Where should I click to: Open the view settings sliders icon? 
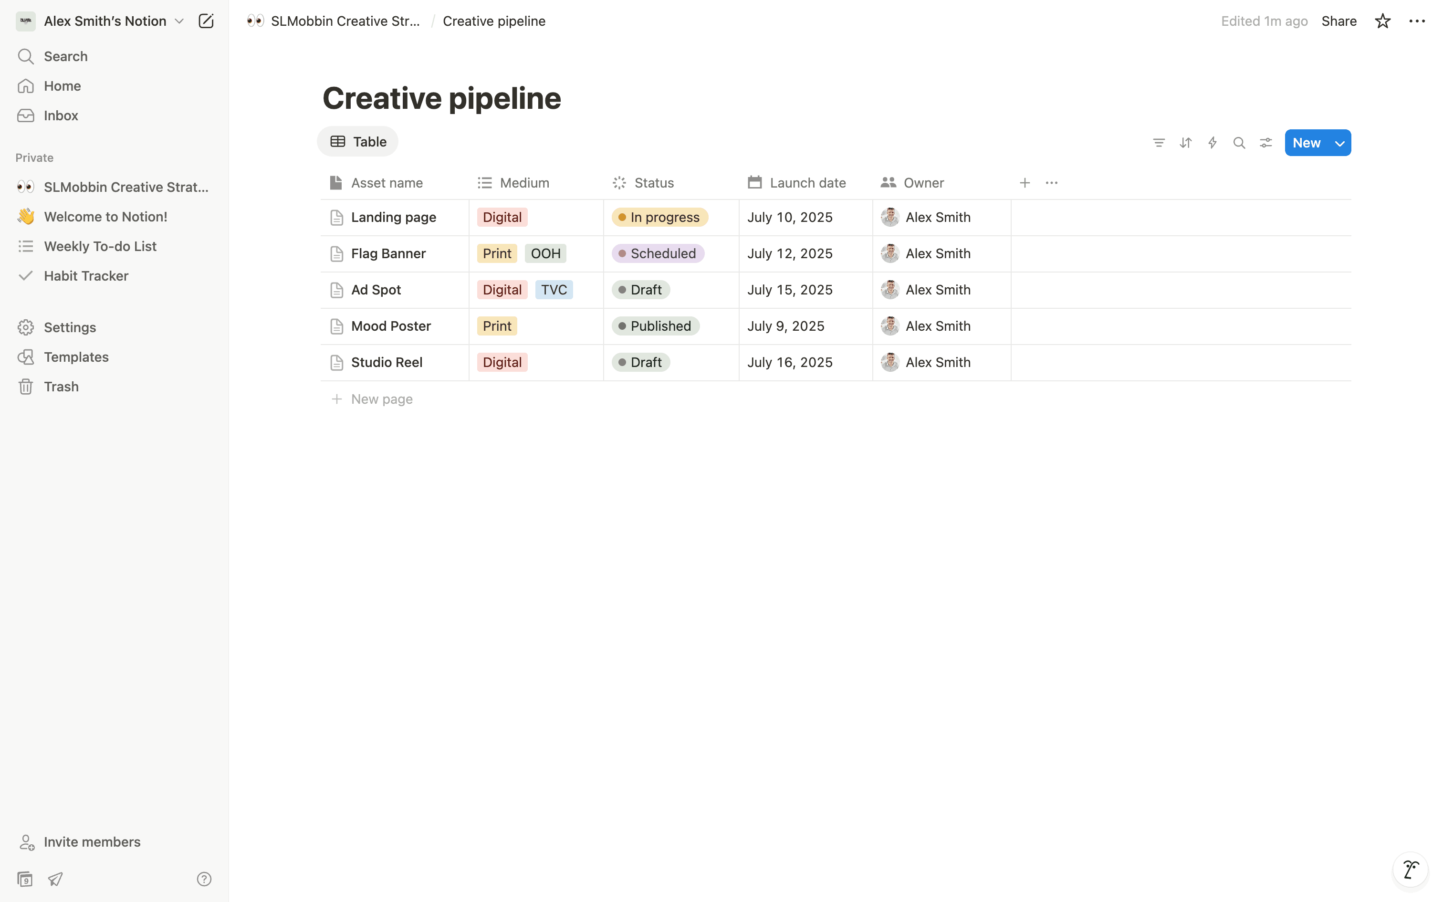click(x=1265, y=143)
